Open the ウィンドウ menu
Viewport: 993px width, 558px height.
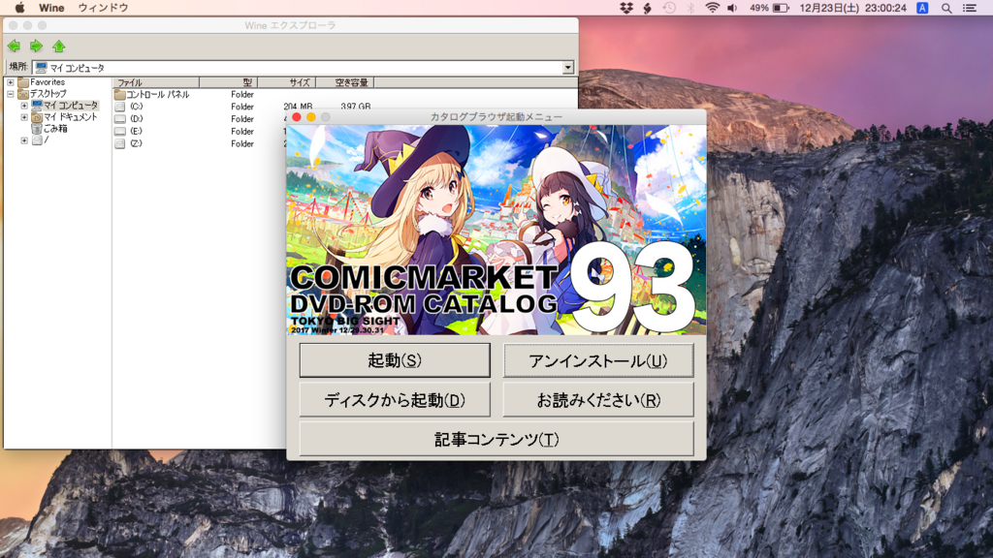103,8
